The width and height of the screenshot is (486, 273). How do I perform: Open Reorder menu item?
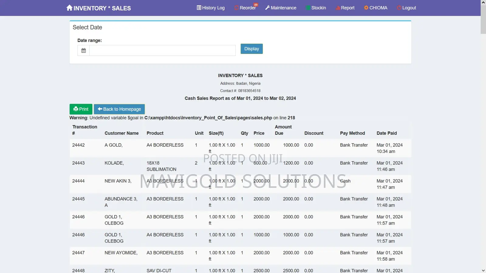(x=245, y=8)
